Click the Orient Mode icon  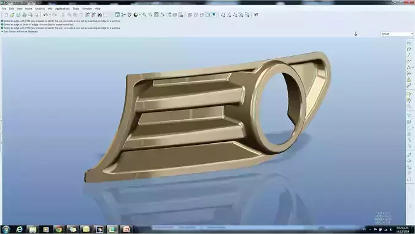point(130,15)
